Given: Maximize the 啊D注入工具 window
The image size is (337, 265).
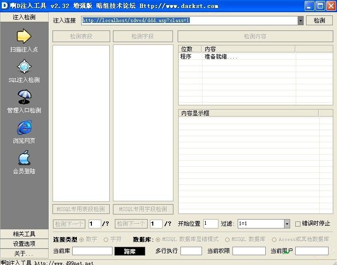Looking at the screenshot, I should (x=320, y=6).
